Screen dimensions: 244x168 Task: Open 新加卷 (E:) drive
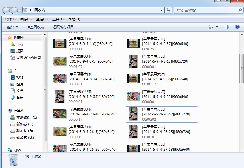[x=25, y=124]
